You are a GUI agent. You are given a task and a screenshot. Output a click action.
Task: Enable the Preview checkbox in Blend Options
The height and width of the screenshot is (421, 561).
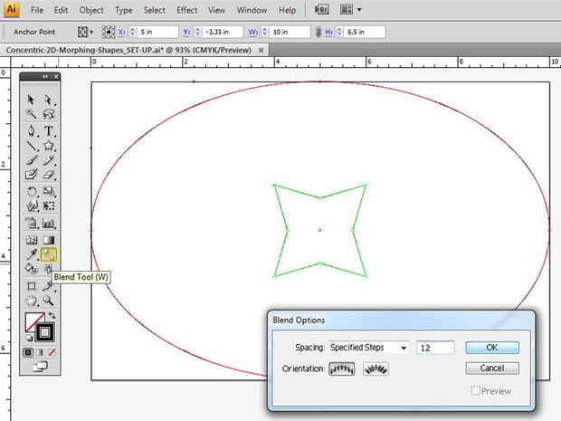pos(475,391)
